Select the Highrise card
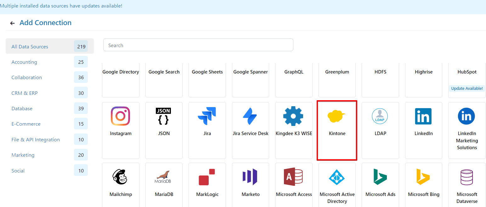Image resolution: width=486 pixels, height=207 pixels. tap(424, 80)
